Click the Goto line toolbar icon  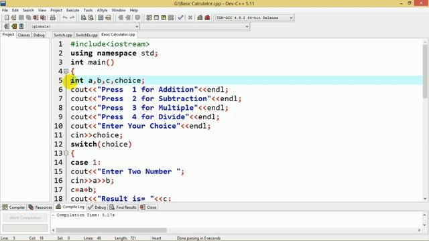tap(108, 17)
